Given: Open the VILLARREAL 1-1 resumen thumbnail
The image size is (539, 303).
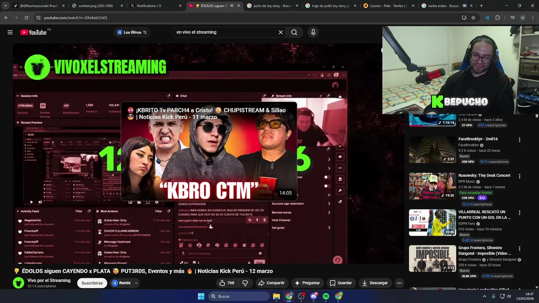Looking at the screenshot, I should click(432, 223).
